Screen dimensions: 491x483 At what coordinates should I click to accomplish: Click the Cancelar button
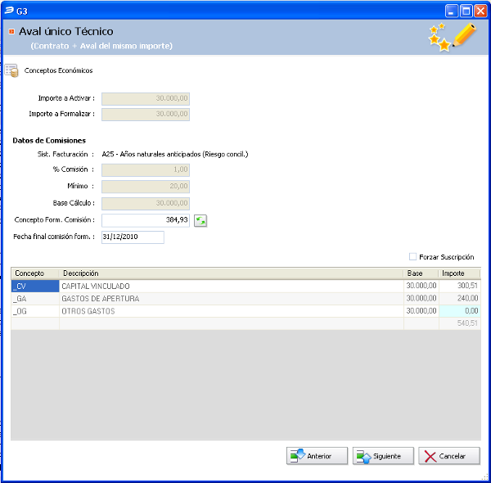449,456
